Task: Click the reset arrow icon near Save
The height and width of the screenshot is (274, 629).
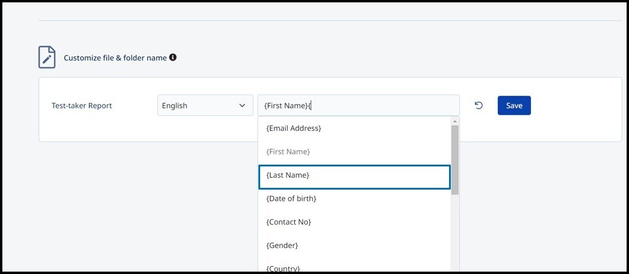Action: pyautogui.click(x=479, y=106)
